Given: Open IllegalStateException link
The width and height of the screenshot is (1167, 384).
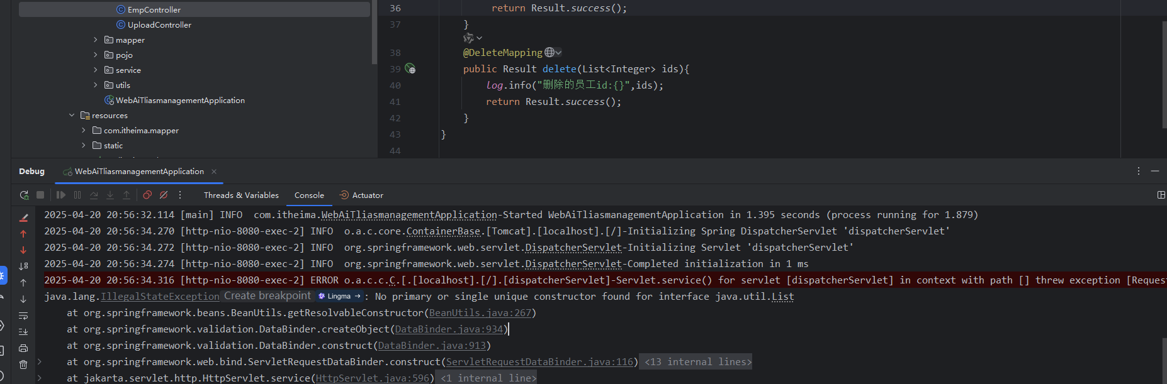Looking at the screenshot, I should pyautogui.click(x=160, y=297).
